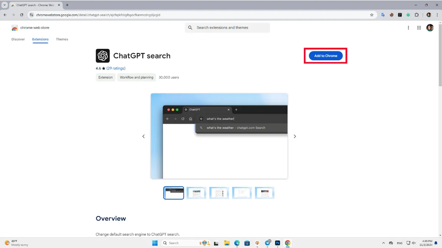Open the tab search dropdown arrow
Screen dimensions: 442x248
click(x=4, y=5)
